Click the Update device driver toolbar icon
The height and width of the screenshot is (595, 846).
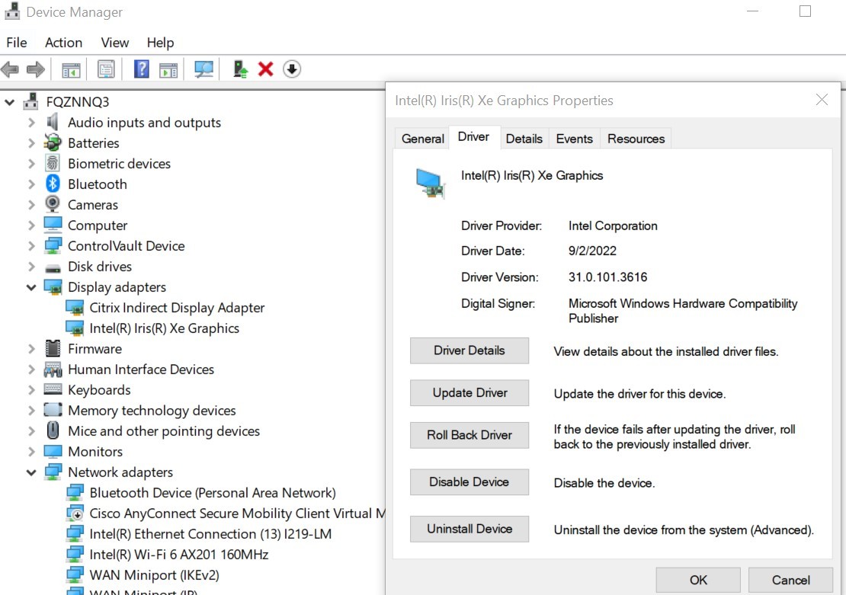[240, 69]
